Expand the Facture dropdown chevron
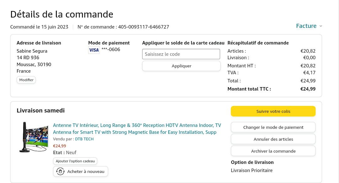The image size is (339, 183). coord(320,26)
